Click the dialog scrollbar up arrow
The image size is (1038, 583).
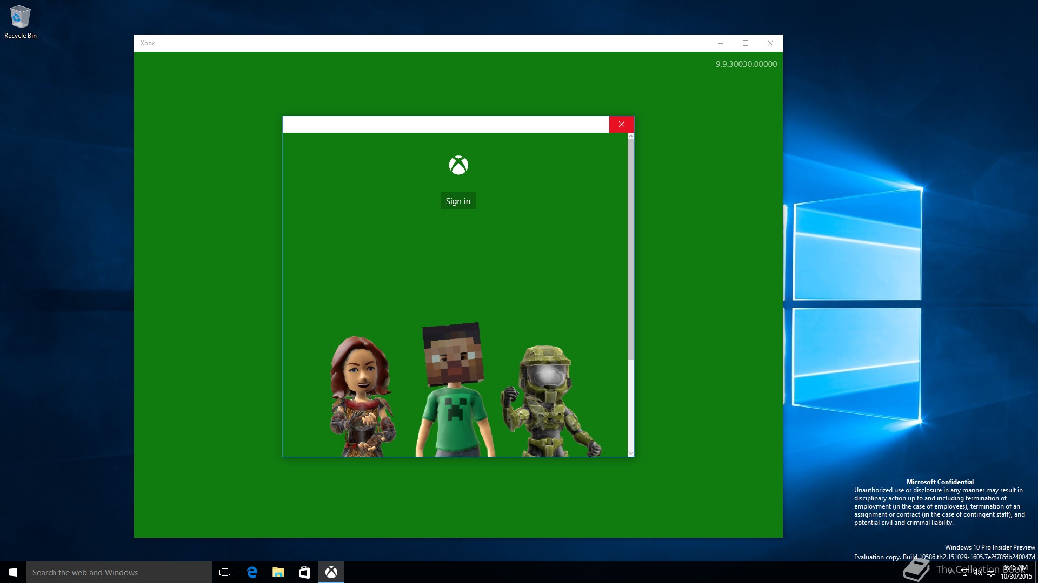[x=631, y=137]
